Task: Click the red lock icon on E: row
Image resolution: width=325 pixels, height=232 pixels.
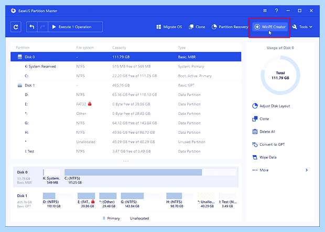Action: 90,103
